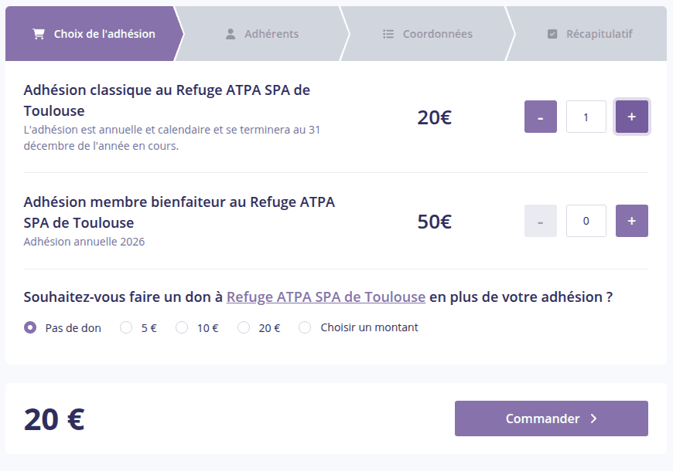
Task: Click the plus icon for the classic membership
Action: (x=631, y=117)
